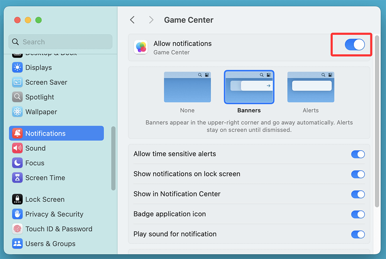This screenshot has width=386, height=259.
Task: Toggle Play sound for notification off
Action: [x=358, y=234]
